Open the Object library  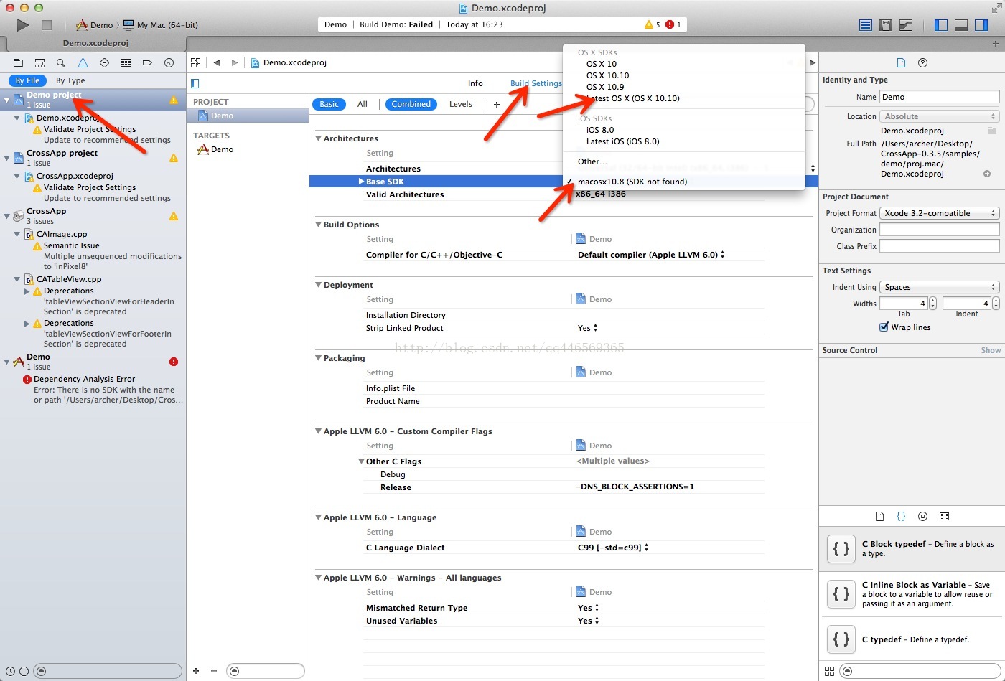923,516
